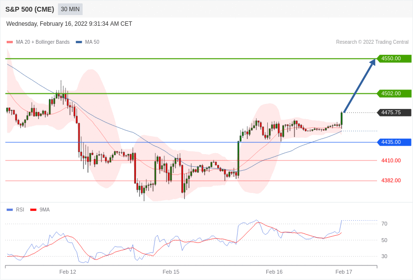This screenshot has width=413, height=280.
Task: Click the RSI 70 level label
Action: (384, 224)
